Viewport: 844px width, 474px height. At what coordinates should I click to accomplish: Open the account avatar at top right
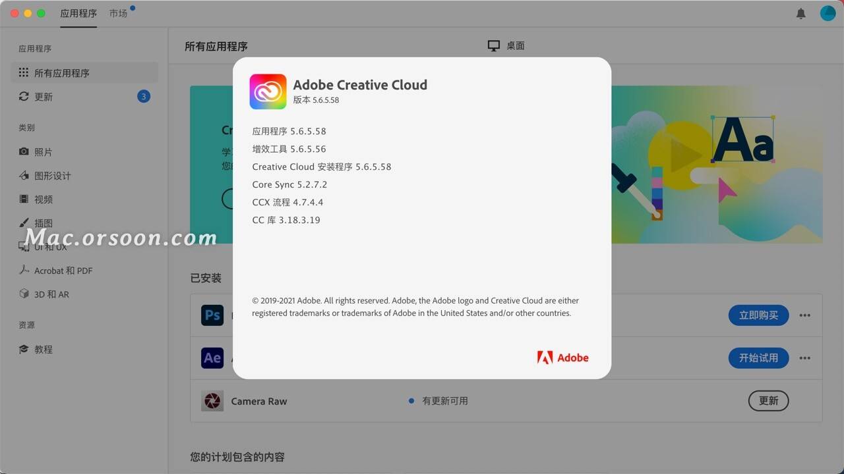coord(828,13)
